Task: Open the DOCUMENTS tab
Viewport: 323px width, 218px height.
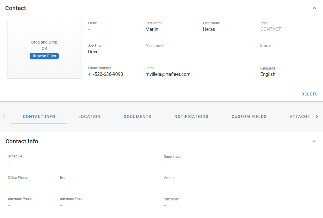Action: pyautogui.click(x=137, y=116)
